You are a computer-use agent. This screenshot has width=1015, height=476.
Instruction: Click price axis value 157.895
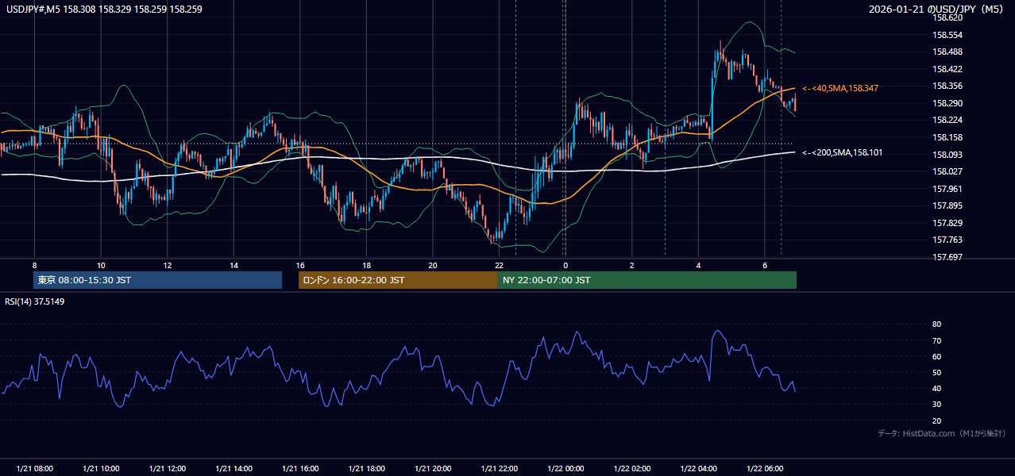947,205
